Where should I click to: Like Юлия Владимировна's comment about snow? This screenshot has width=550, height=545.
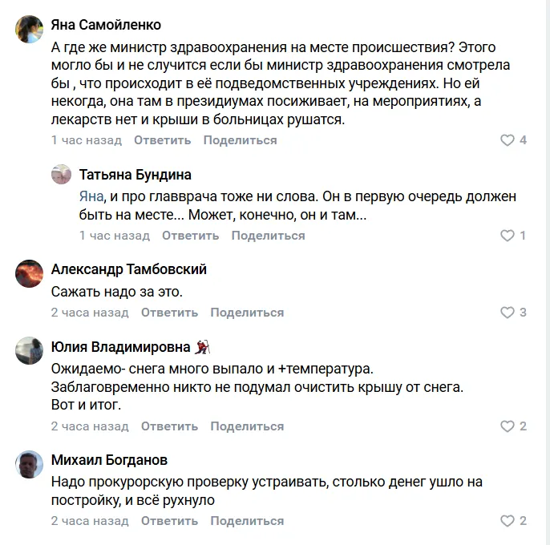507,426
